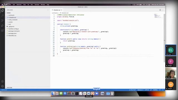The image size is (178, 100).
Task: Open the .gitignore file
Action: (x=28, y=27)
